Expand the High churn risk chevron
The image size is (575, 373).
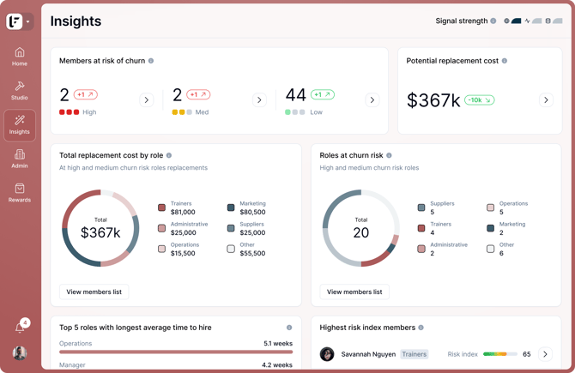[x=146, y=100]
